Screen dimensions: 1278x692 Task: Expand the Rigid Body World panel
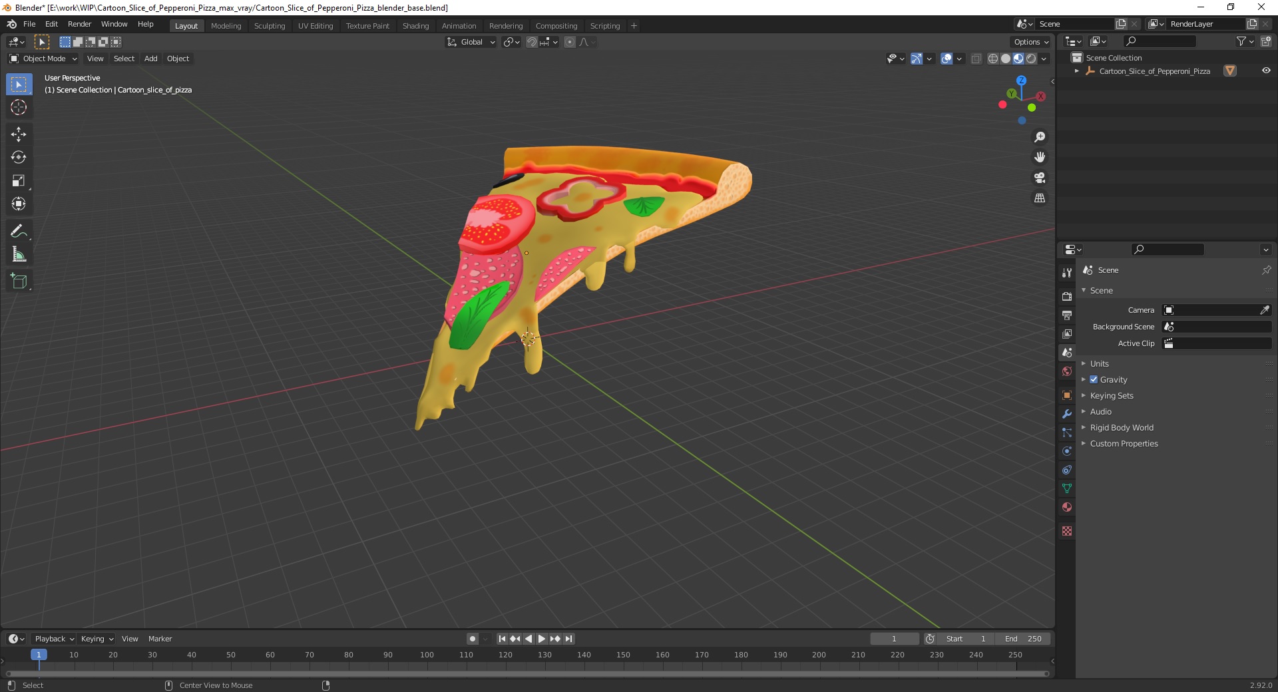tap(1121, 427)
